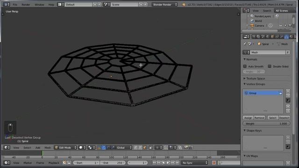The width and height of the screenshot is (299, 168).
Task: Toggle fake user F button for Mesh
Action: (x=288, y=52)
